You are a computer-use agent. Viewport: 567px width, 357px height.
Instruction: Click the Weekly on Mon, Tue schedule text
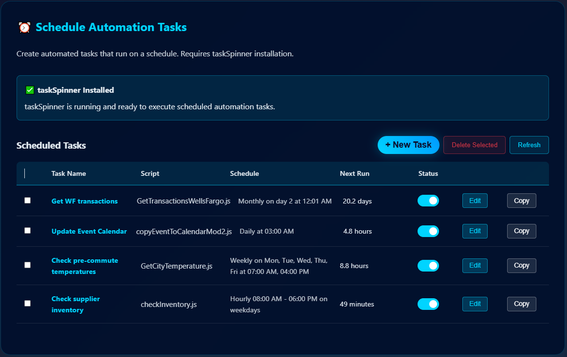point(279,266)
